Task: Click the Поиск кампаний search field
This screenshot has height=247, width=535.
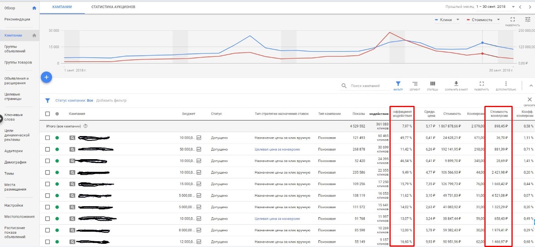Action: (x=365, y=85)
